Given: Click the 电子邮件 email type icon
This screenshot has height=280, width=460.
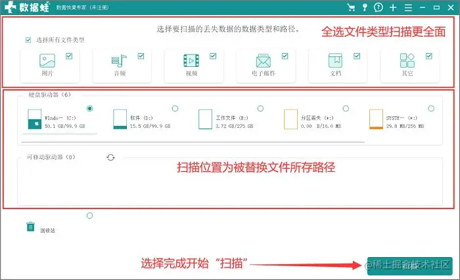Looking at the screenshot, I should click(x=263, y=60).
